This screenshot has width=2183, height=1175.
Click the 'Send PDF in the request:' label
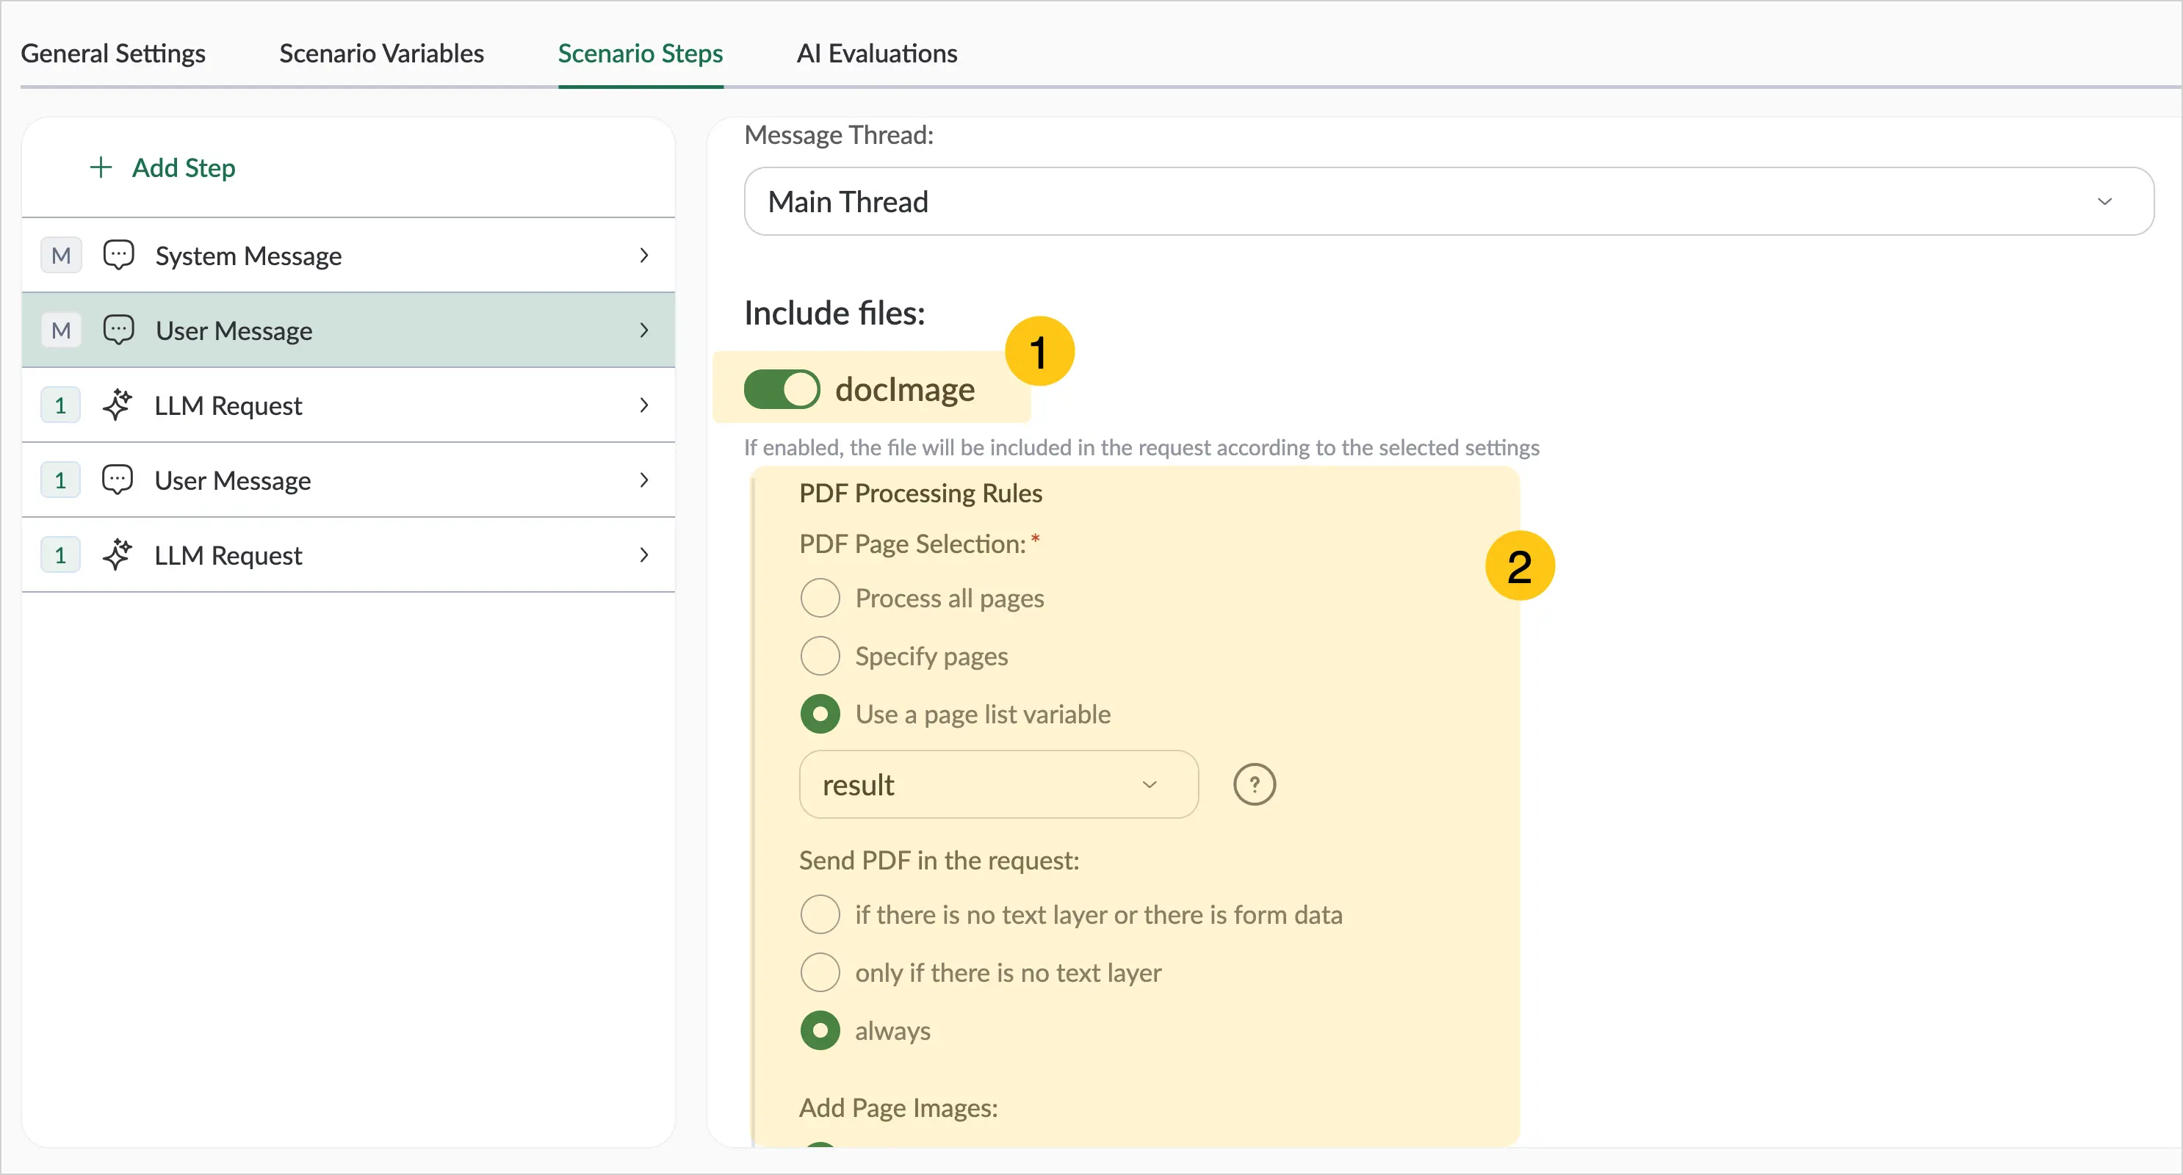click(939, 860)
